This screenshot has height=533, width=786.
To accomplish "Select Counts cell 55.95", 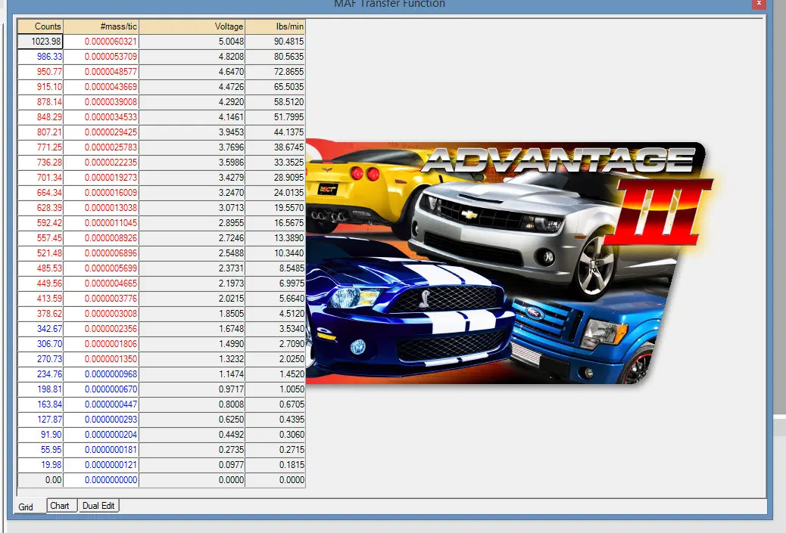I will pos(40,449).
